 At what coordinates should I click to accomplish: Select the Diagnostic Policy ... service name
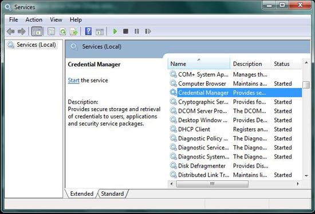click(203, 138)
